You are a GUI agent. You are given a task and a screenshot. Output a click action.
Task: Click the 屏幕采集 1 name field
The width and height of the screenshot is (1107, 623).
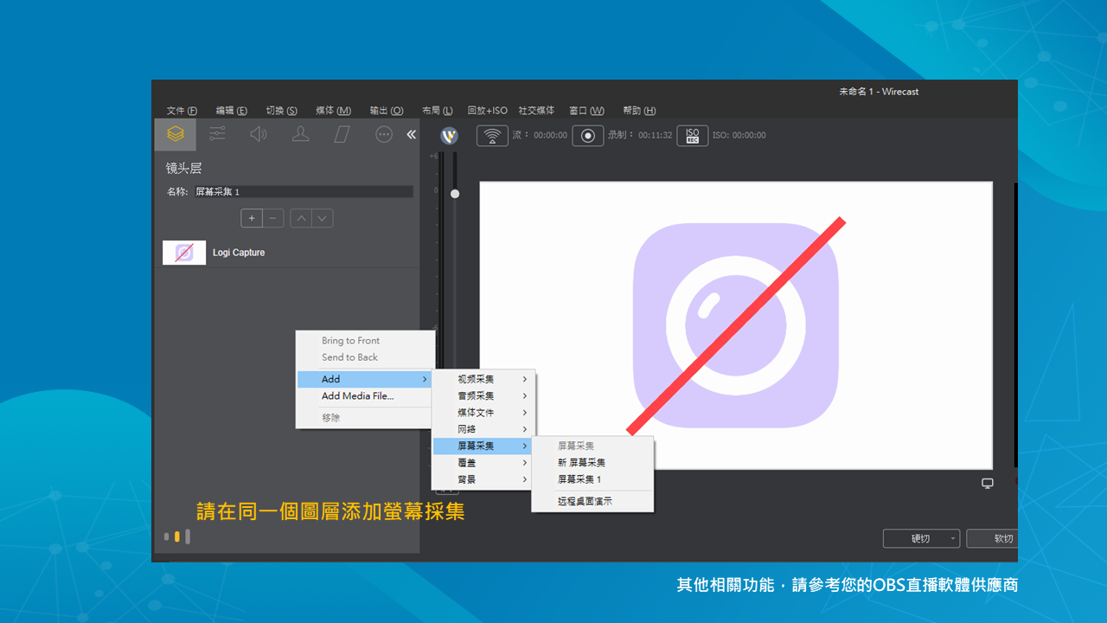302,191
